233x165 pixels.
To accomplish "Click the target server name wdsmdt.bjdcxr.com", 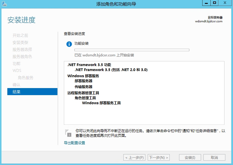I will click(x=209, y=21).
